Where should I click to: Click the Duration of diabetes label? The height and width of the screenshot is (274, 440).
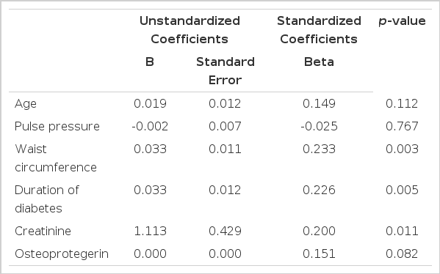click(47, 199)
